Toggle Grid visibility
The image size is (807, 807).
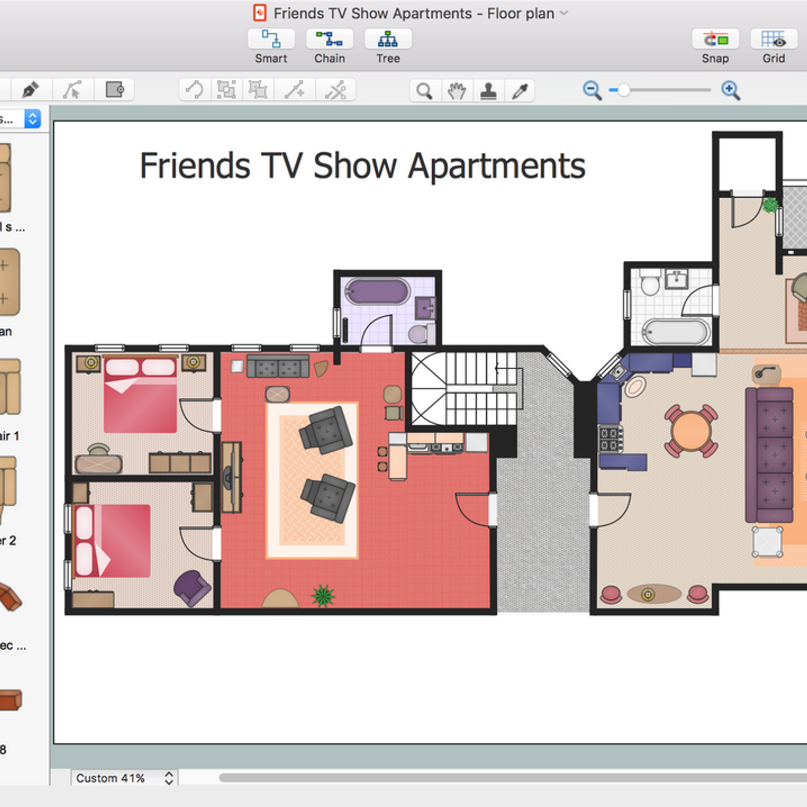pos(774,39)
